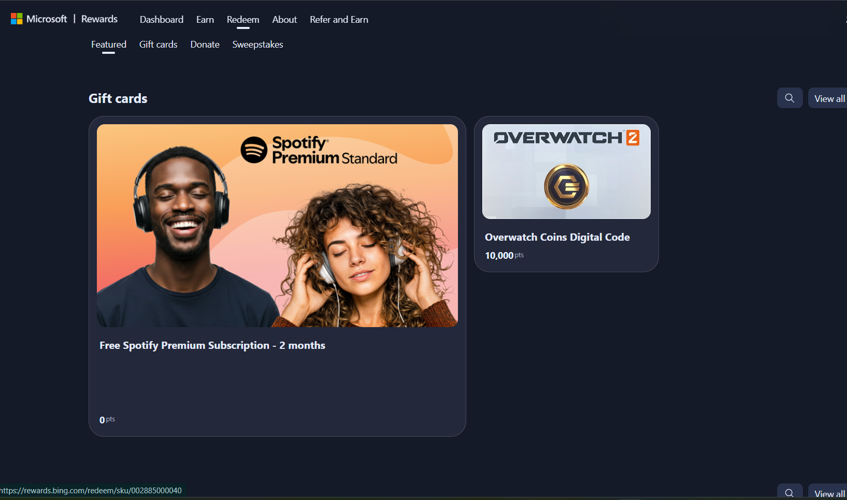Image resolution: width=847 pixels, height=500 pixels.
Task: Click the 10,000 pts price text
Action: pos(504,255)
